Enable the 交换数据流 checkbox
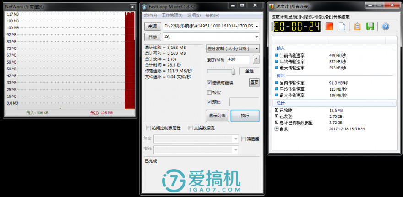 [191, 128]
